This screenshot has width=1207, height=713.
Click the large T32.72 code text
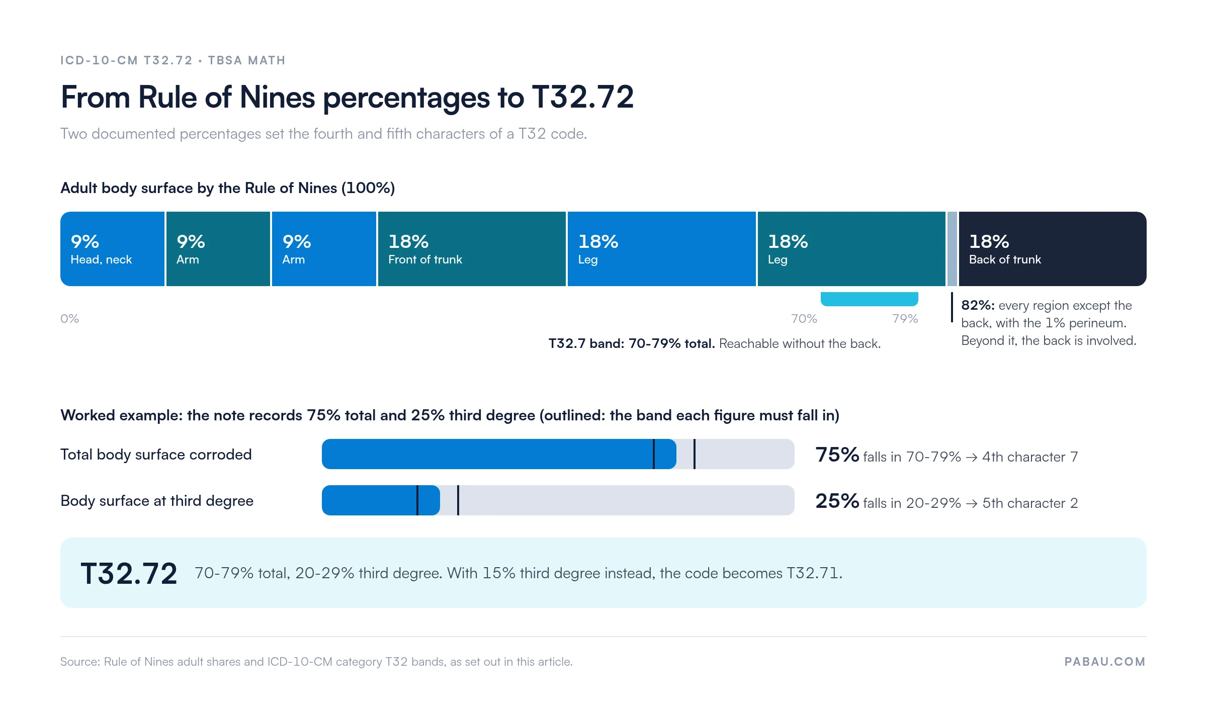click(x=129, y=573)
